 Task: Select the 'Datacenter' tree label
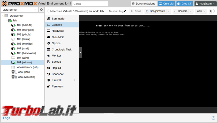pos(16,16)
